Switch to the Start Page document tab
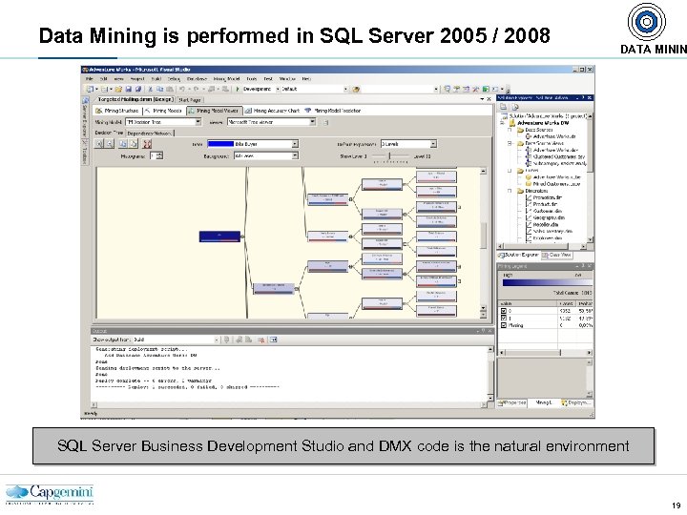Image resolution: width=687 pixels, height=515 pixels. [190, 100]
